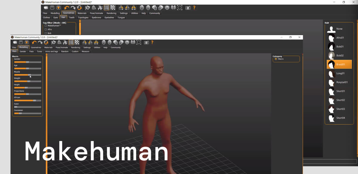
Task: Toggle Pose figure icon in front window
Action: [x=65, y=43]
